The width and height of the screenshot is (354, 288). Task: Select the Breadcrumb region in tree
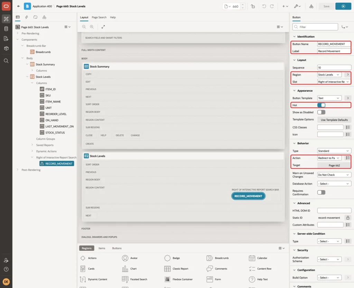coord(43,52)
